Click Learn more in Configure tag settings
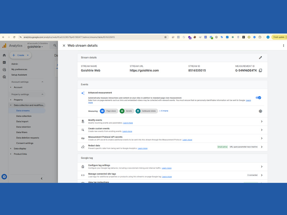This screenshot has height=215, width=287. [166, 168]
